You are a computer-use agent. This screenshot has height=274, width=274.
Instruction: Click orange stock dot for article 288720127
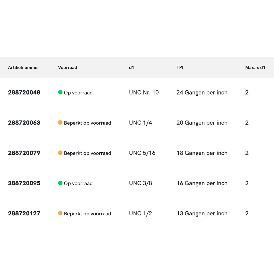[x=60, y=213]
